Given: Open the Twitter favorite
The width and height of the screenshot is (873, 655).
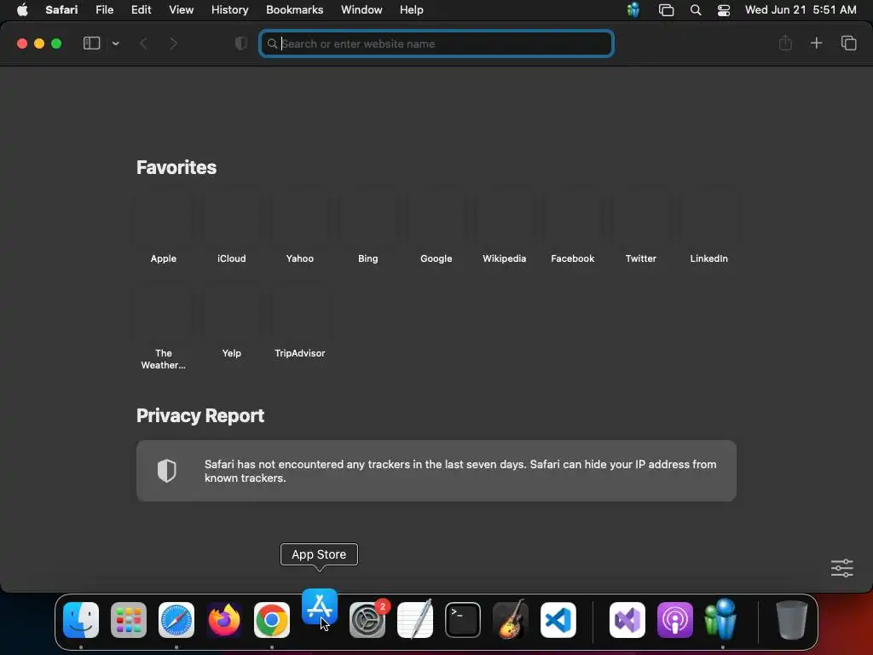Looking at the screenshot, I should [641, 227].
